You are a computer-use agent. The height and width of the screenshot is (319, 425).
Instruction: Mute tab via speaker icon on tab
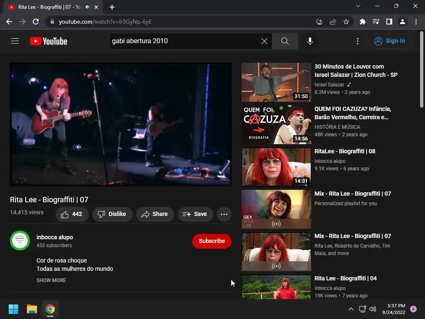(87, 7)
